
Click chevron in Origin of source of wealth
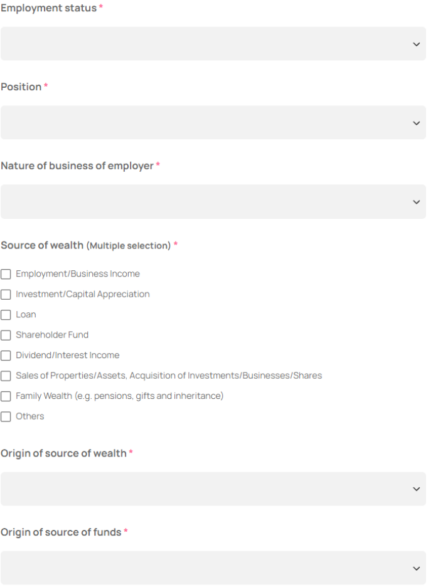click(x=416, y=489)
